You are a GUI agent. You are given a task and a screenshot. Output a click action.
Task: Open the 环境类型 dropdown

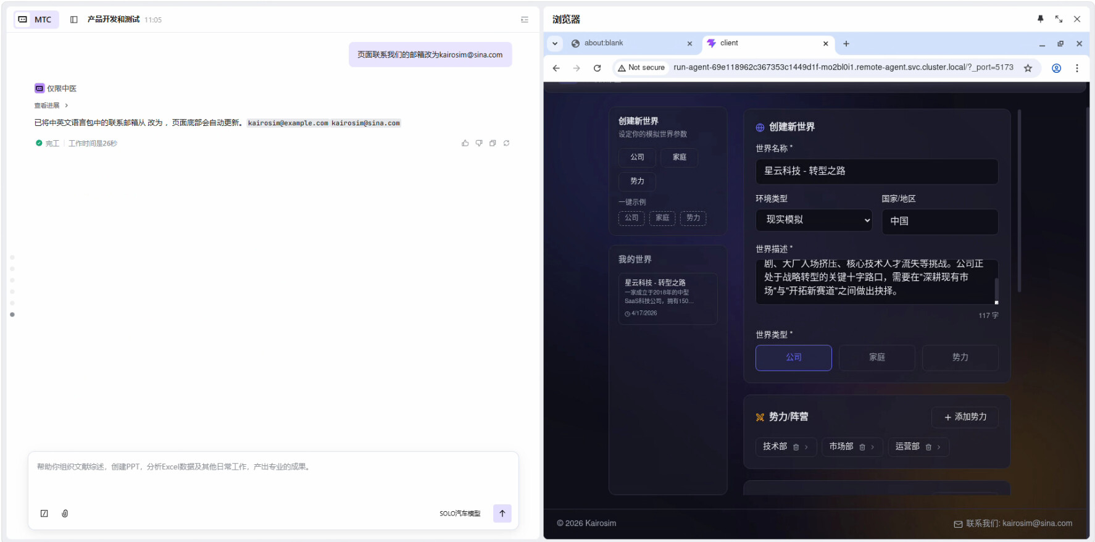coord(814,220)
